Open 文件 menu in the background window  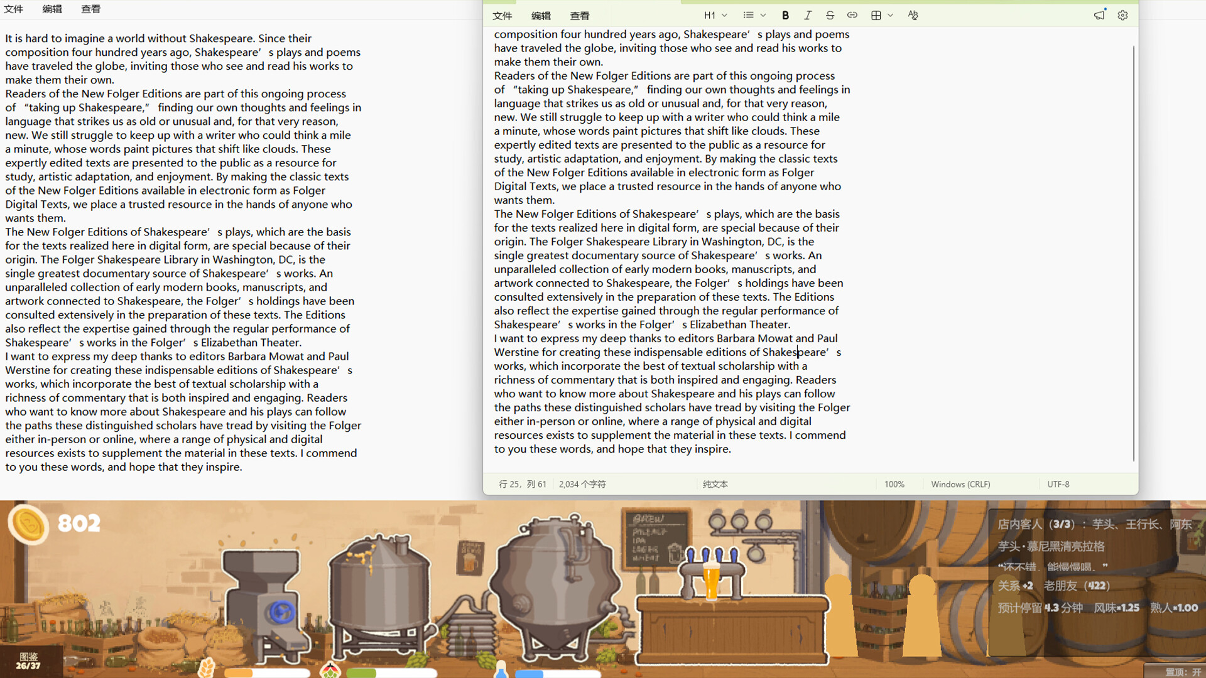pyautogui.click(x=13, y=9)
